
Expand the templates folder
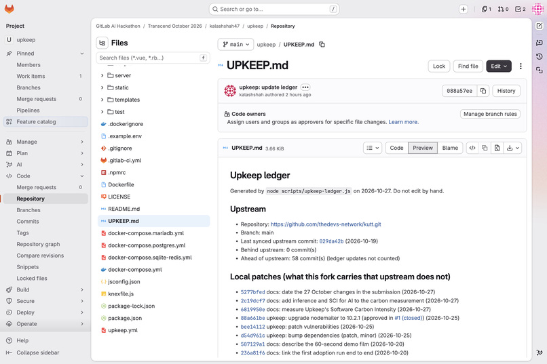pyautogui.click(x=102, y=100)
